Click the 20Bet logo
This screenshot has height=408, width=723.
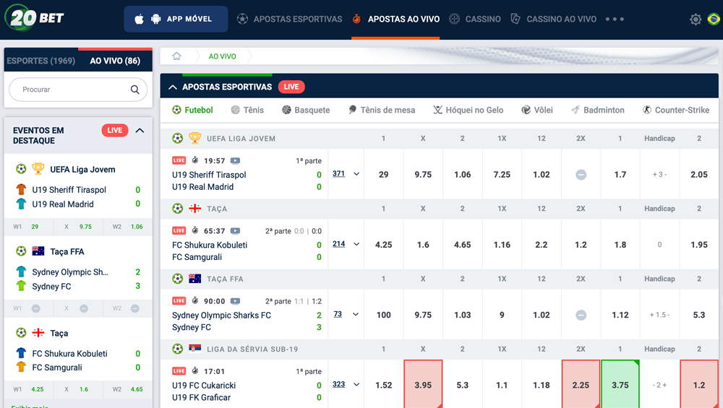[34, 18]
